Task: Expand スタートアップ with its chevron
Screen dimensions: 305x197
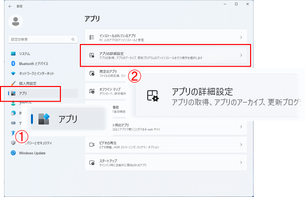Action: click(x=241, y=162)
